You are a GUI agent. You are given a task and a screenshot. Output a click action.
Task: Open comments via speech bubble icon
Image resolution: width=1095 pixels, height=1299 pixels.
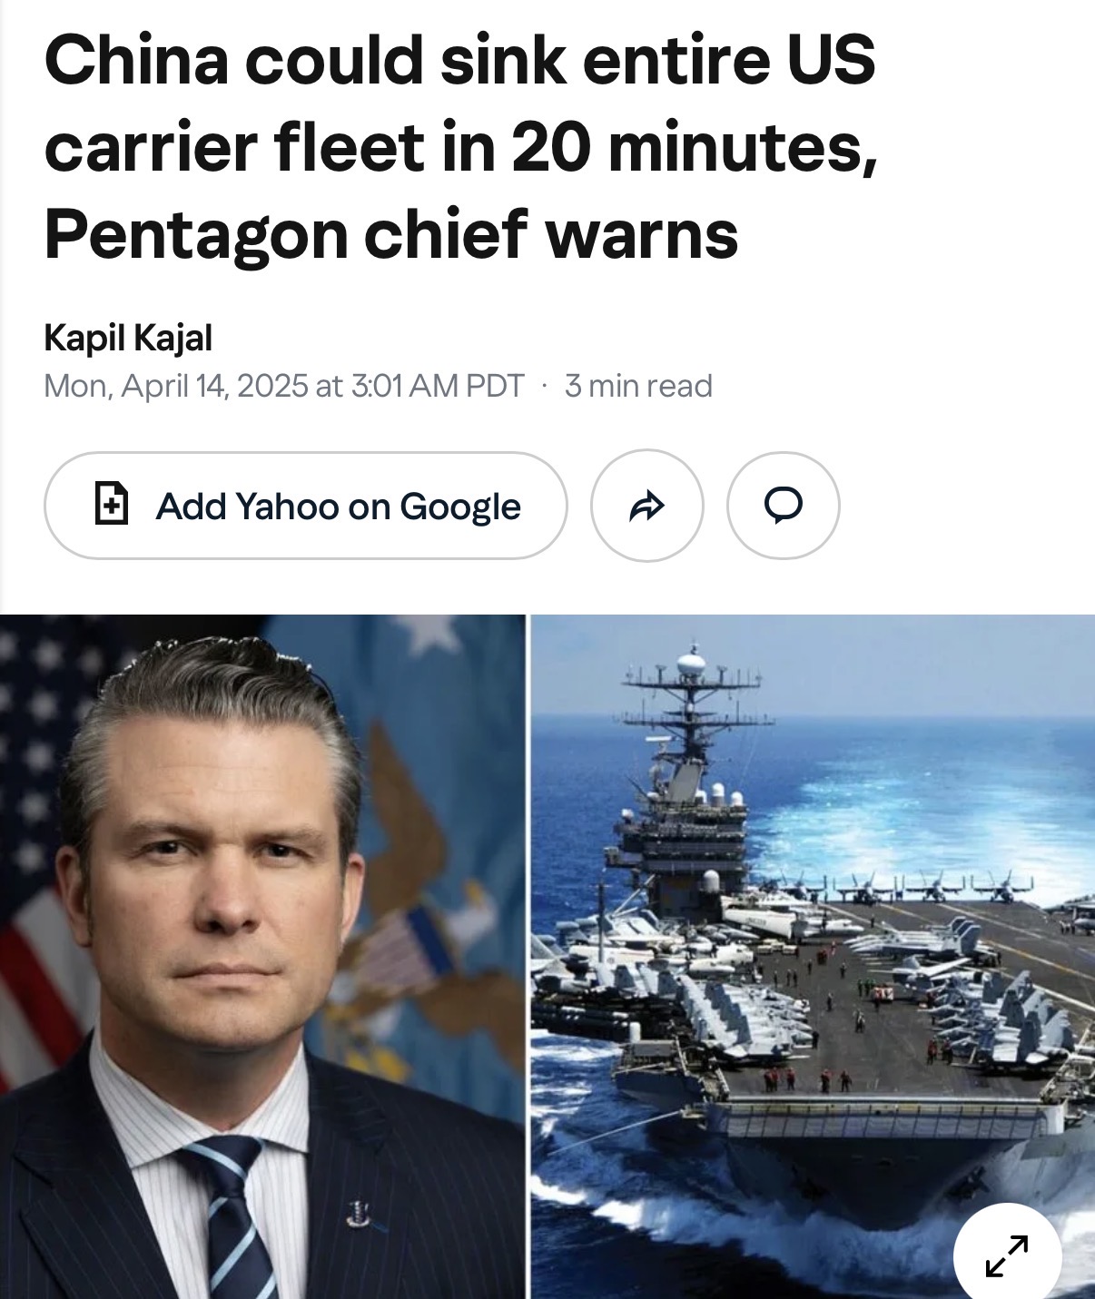click(x=783, y=506)
